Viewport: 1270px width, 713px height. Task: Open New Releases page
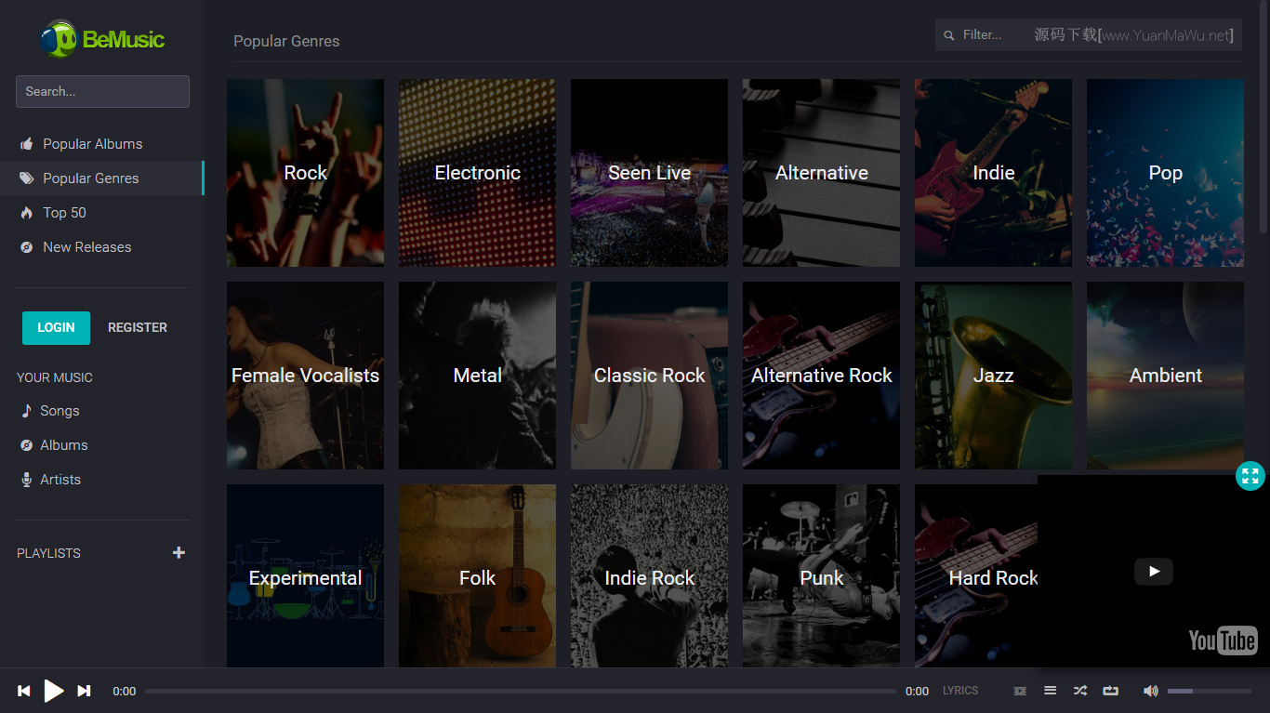pyautogui.click(x=86, y=247)
